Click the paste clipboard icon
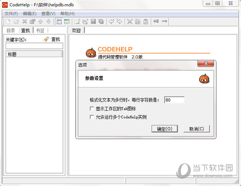This screenshot has height=186, width=241. (146, 22)
